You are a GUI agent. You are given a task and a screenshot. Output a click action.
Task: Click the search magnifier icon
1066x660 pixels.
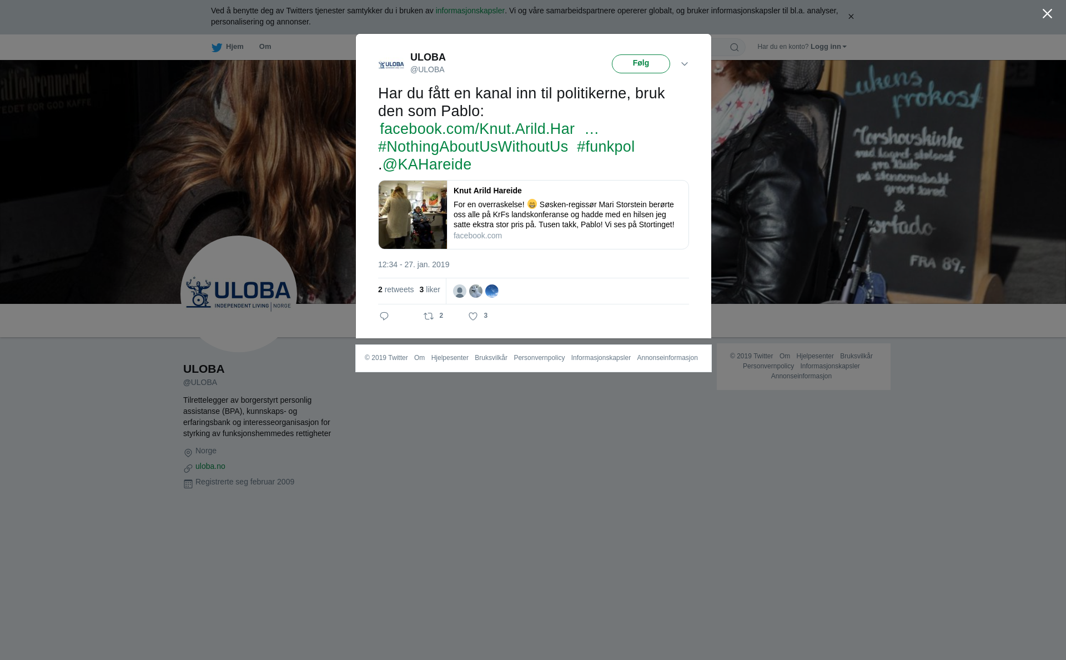(735, 47)
